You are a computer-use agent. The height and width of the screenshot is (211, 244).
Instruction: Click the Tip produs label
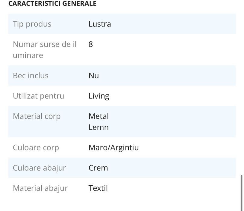pyautogui.click(x=32, y=24)
